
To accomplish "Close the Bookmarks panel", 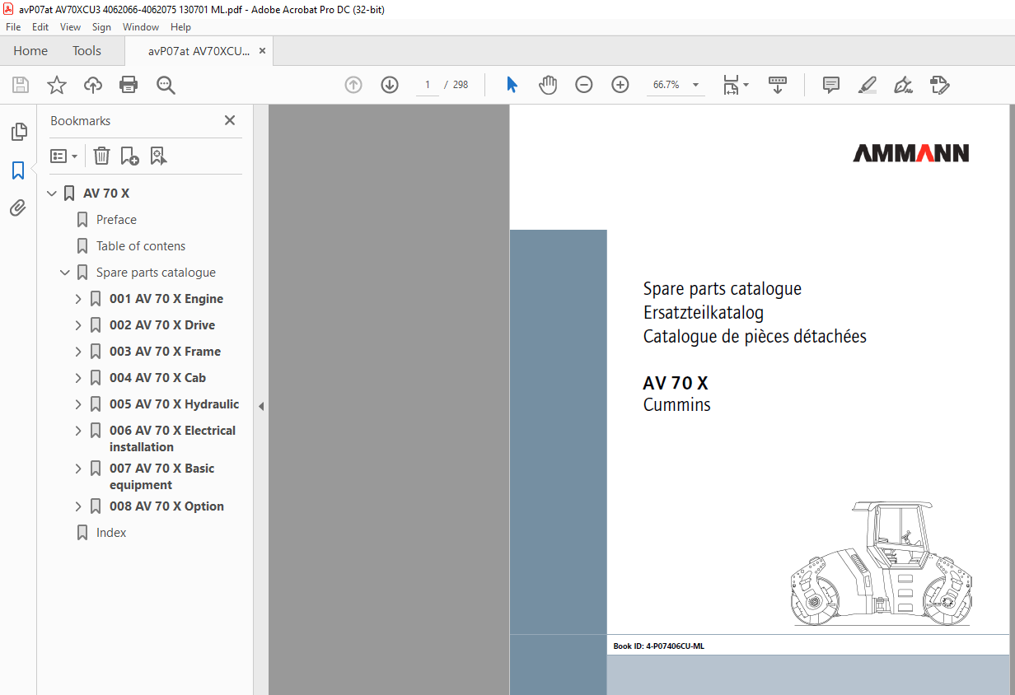I will [230, 120].
